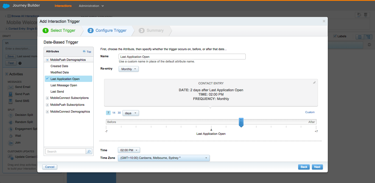Click the Engagement Split icon
Image resolution: width=375 pixels, height=183 pixels.
(11, 129)
